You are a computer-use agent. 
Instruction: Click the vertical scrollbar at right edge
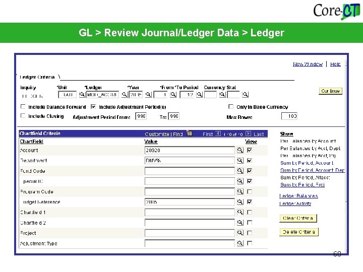(346, 157)
